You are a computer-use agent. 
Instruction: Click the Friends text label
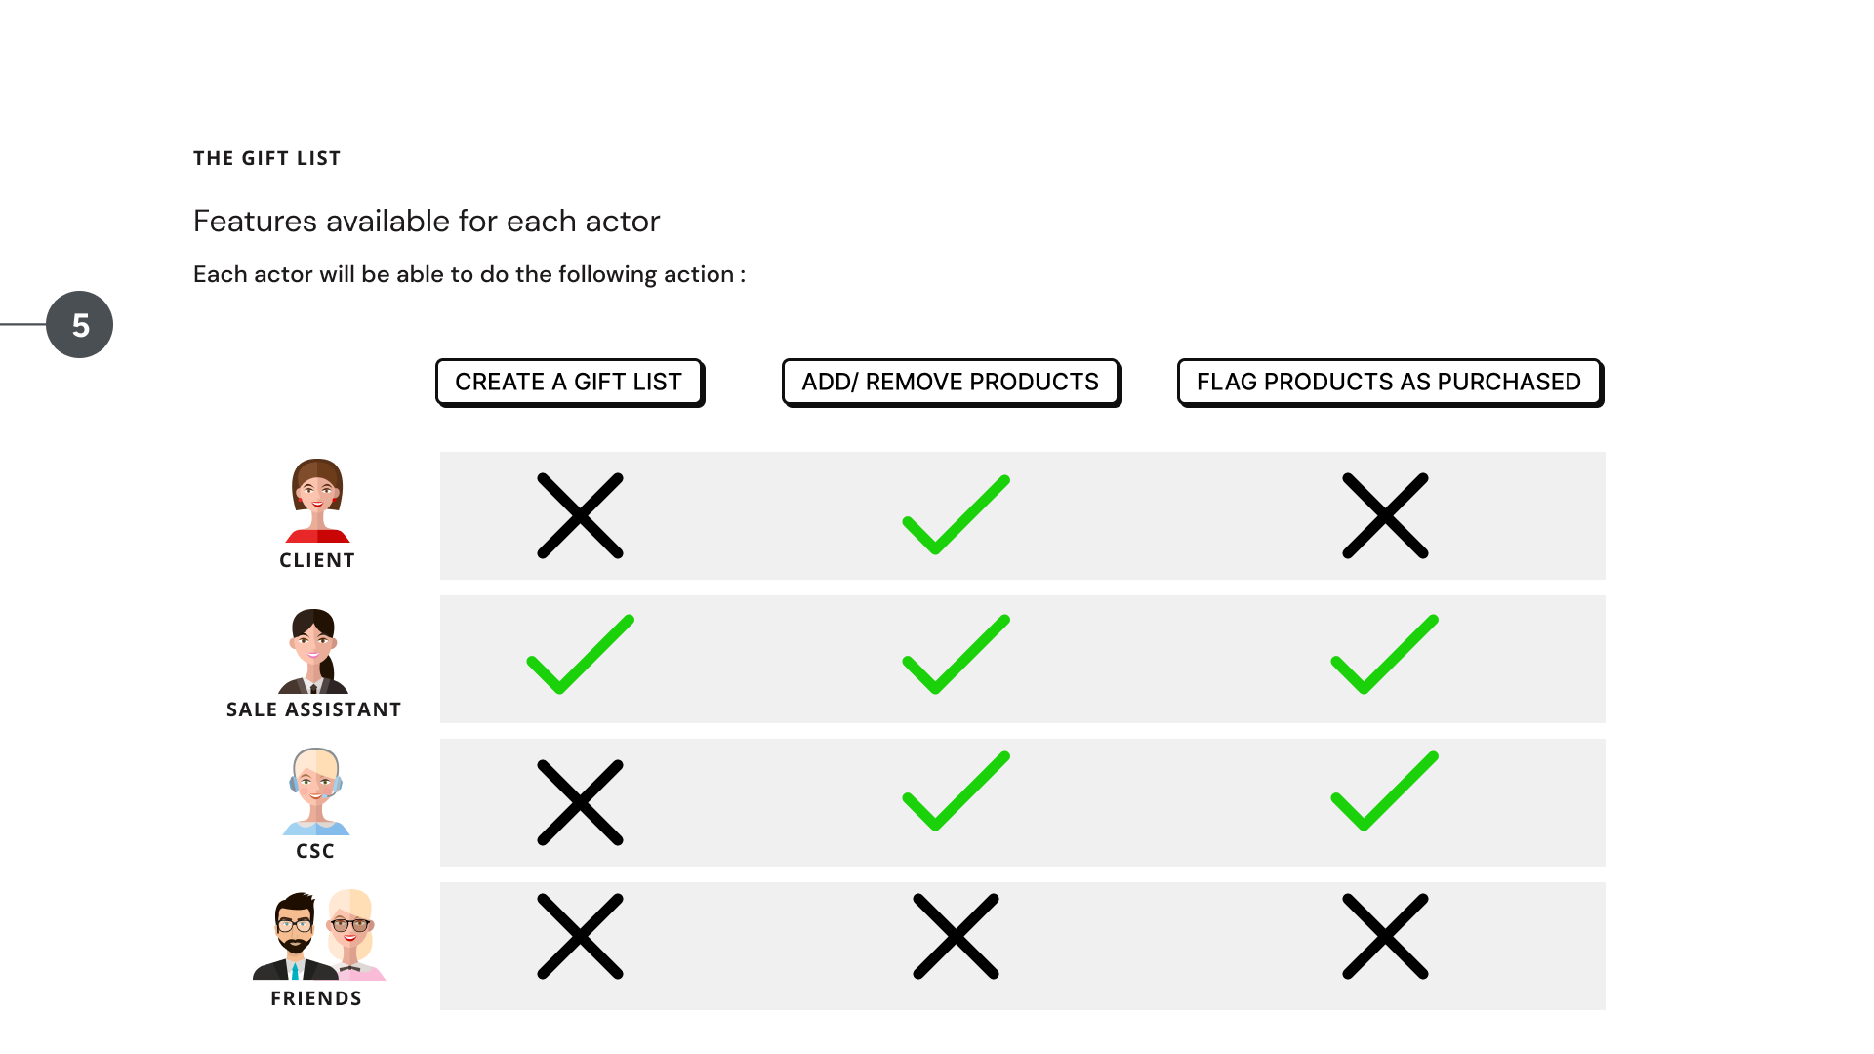[315, 998]
